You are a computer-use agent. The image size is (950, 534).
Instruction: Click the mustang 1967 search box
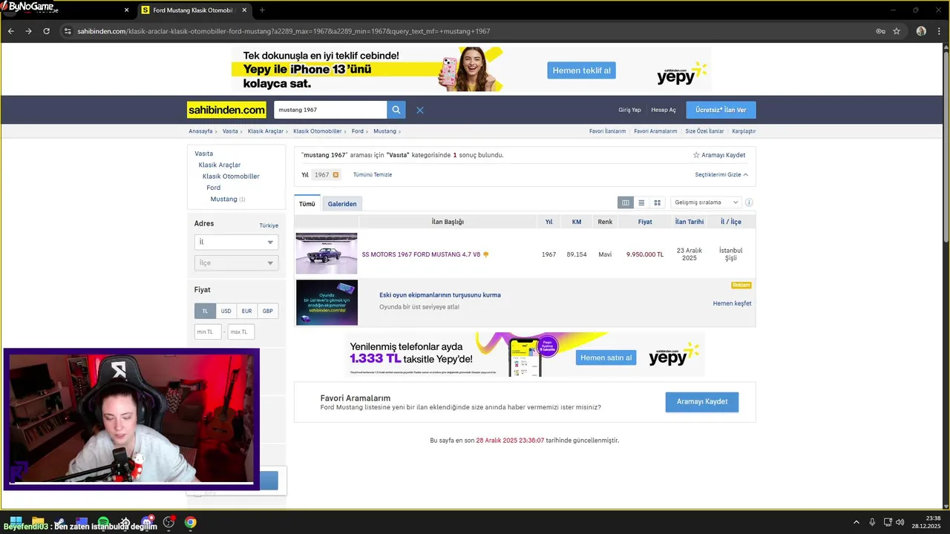[330, 110]
